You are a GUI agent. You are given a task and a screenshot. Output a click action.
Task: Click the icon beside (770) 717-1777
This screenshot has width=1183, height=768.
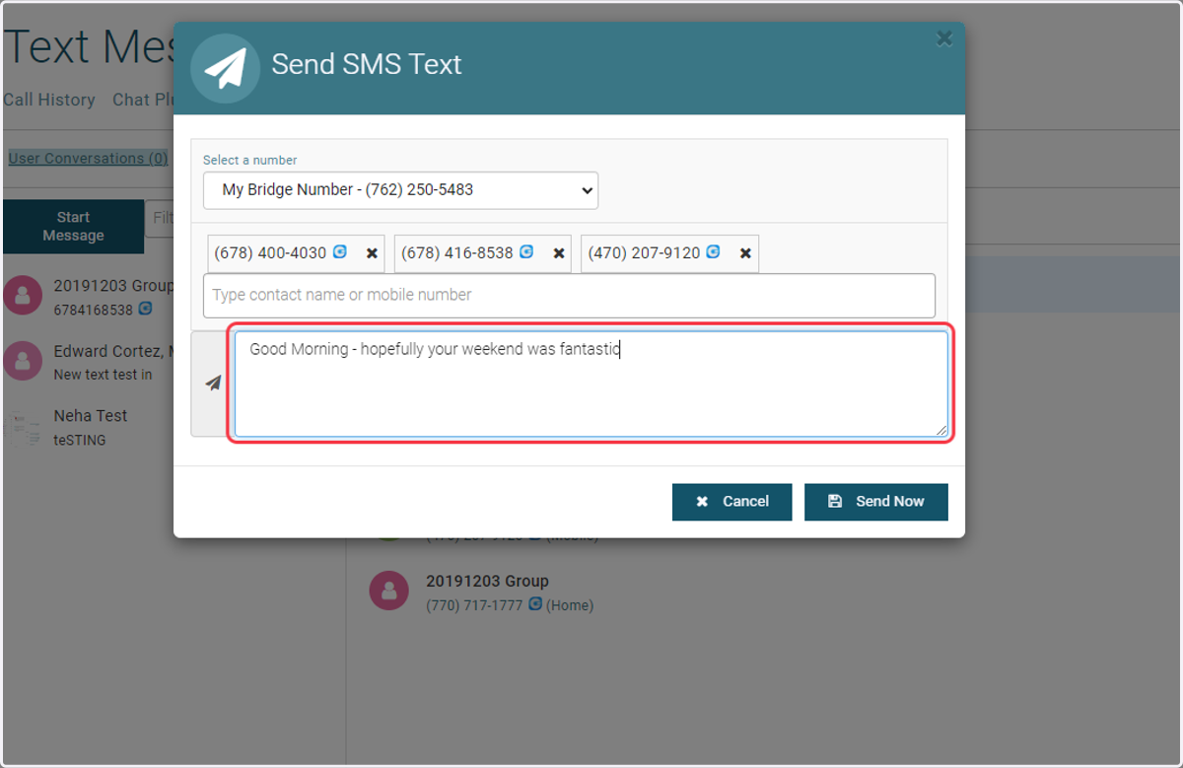(x=535, y=604)
